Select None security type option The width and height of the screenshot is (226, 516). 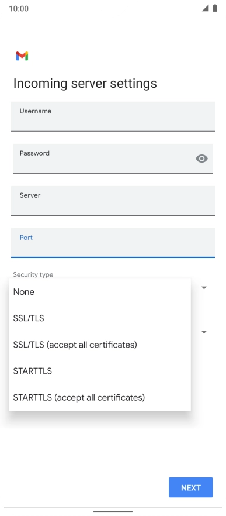coord(100,292)
